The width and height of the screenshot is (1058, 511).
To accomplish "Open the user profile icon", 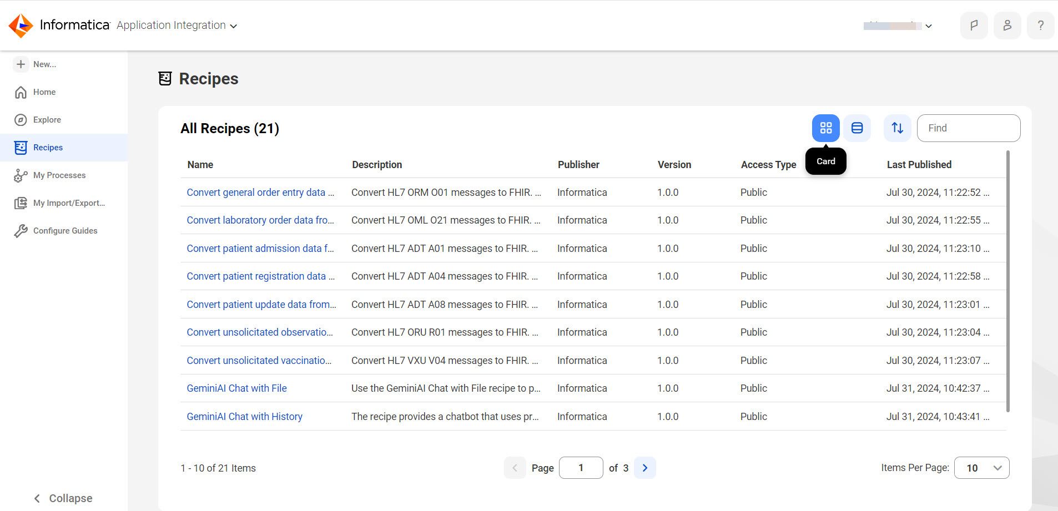I will 1007,26.
